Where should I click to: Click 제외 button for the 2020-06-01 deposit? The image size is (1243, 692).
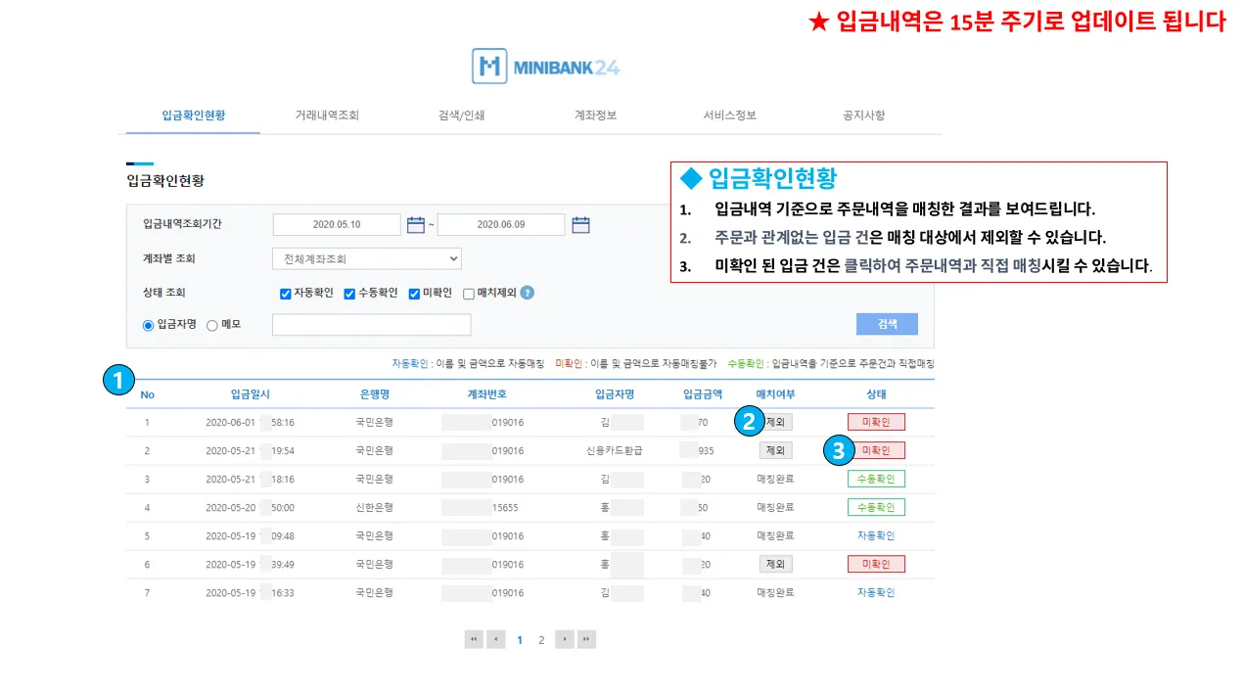(x=776, y=422)
